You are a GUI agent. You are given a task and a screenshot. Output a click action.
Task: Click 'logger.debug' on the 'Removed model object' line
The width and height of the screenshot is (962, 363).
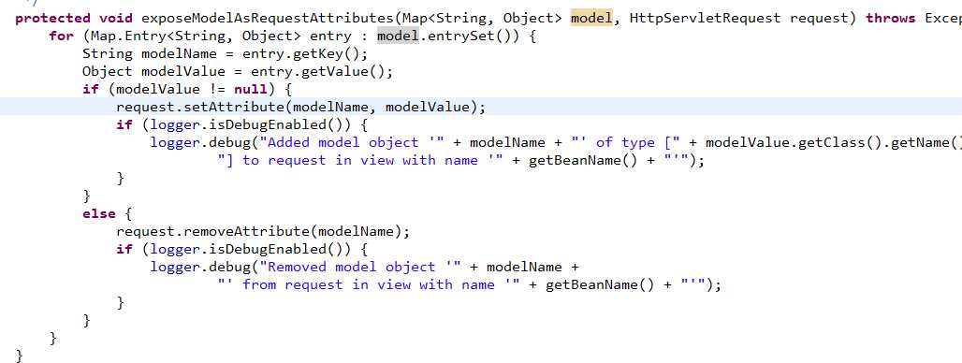[x=200, y=268]
